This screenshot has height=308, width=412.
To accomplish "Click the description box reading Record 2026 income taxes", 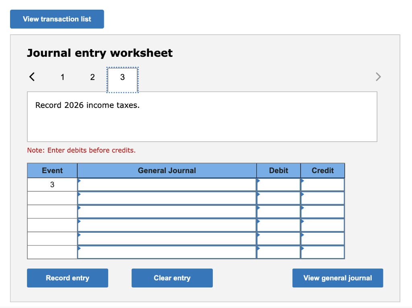I will coord(202,117).
